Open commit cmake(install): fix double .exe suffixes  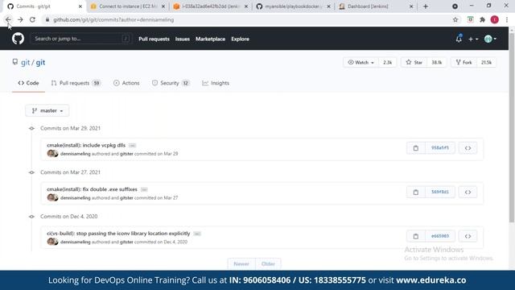click(92, 189)
